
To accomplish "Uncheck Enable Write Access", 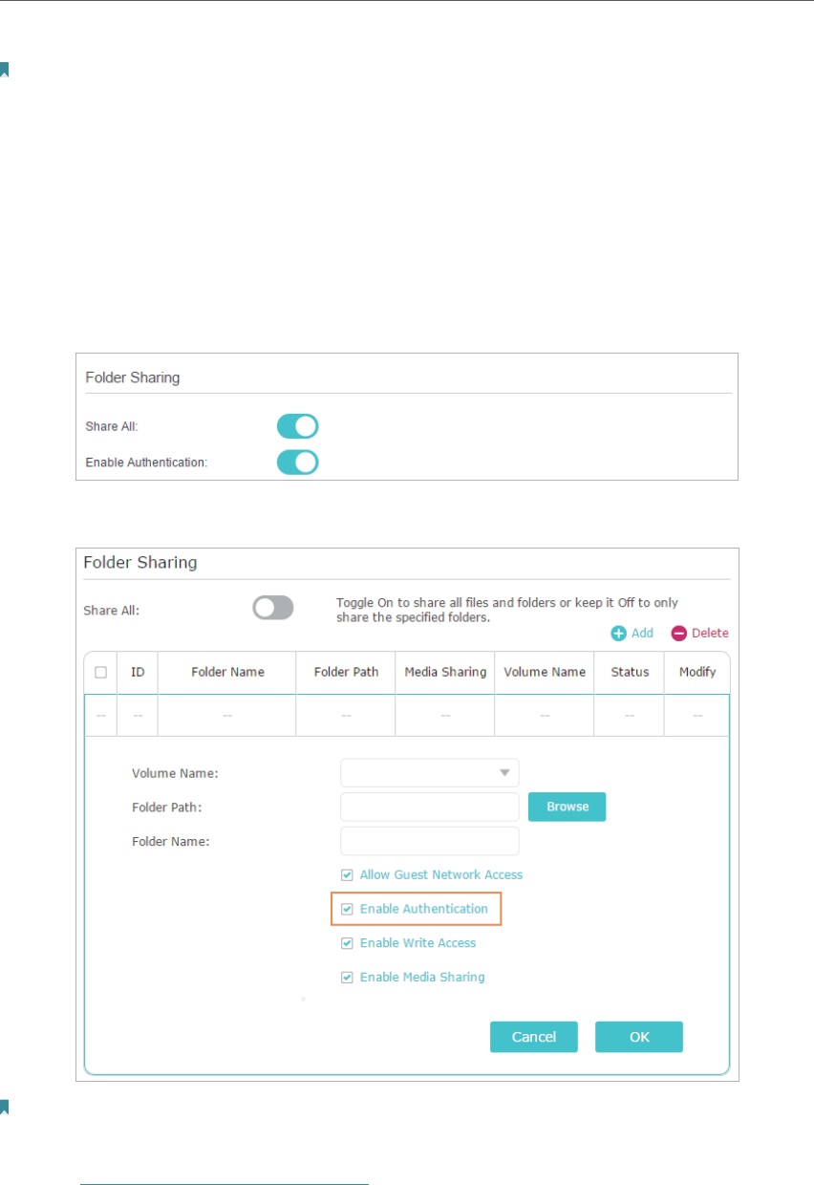I will click(347, 944).
